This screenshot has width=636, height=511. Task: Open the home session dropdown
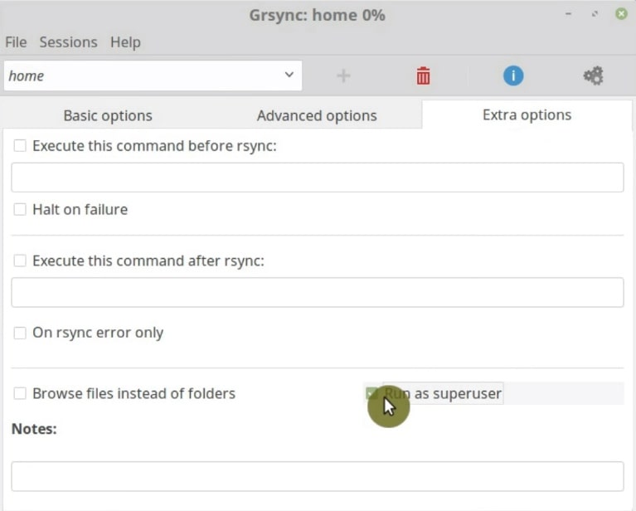pyautogui.click(x=153, y=75)
